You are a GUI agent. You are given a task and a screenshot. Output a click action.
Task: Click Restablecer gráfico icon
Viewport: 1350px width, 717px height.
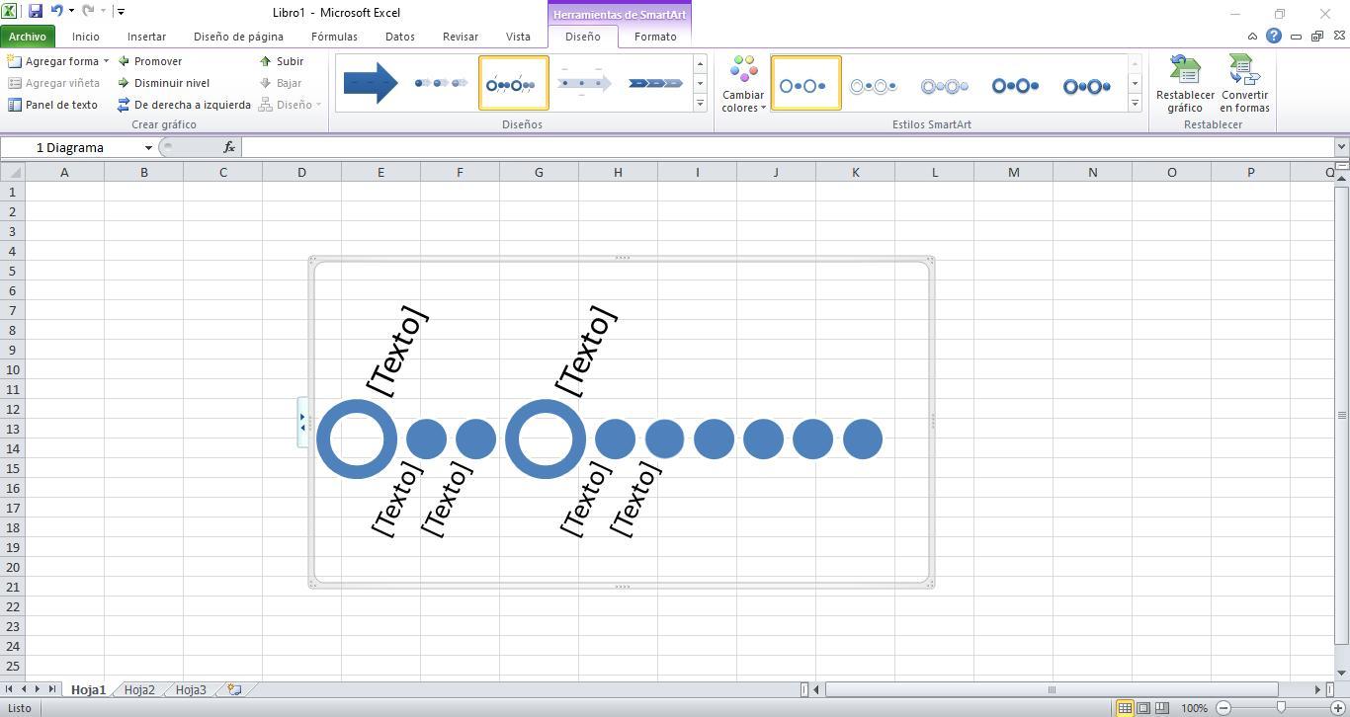[1185, 85]
